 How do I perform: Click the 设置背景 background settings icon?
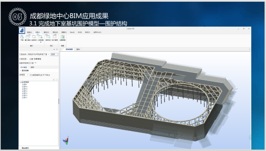coord(62,37)
